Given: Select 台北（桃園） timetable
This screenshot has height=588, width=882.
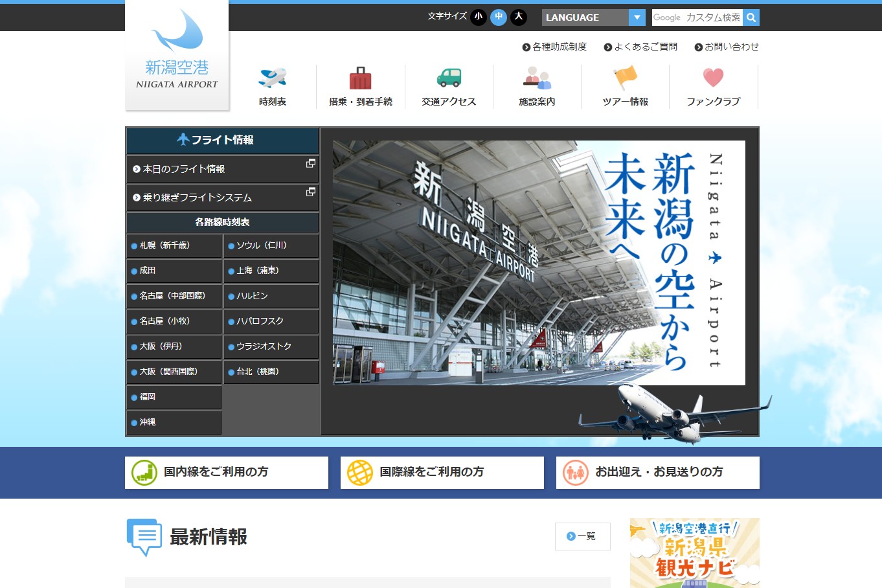Looking at the screenshot, I should [x=271, y=372].
